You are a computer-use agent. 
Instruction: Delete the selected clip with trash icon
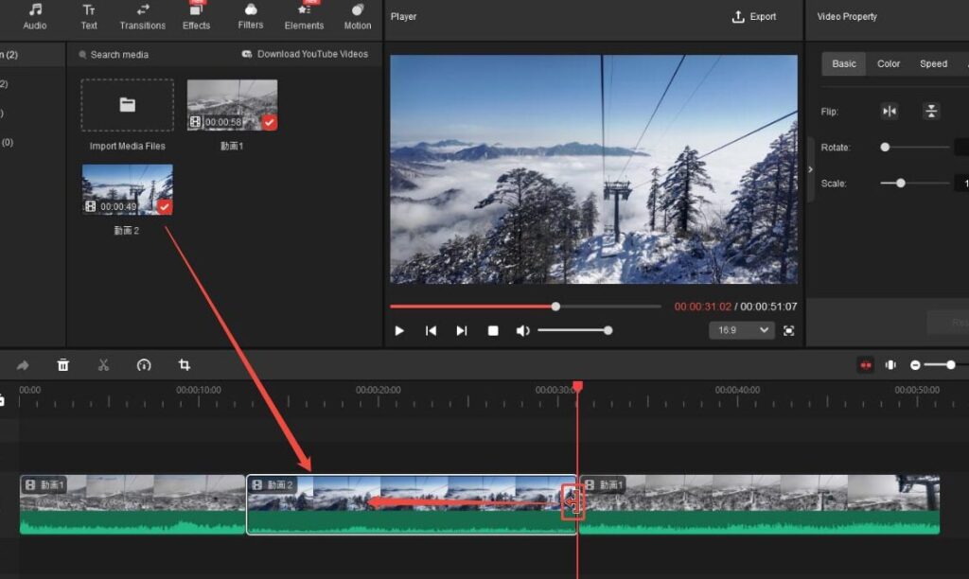click(63, 365)
